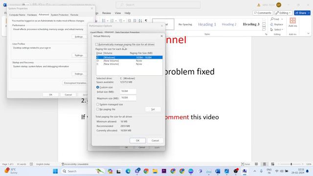Toggle Show/Hide paragraph marks in Word
Screen dimensions: 313x176
point(146,21)
